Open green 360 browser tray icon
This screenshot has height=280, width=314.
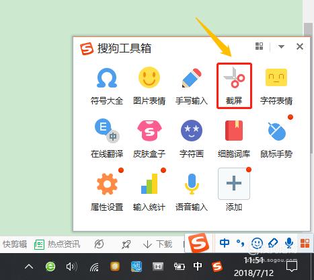50,267
